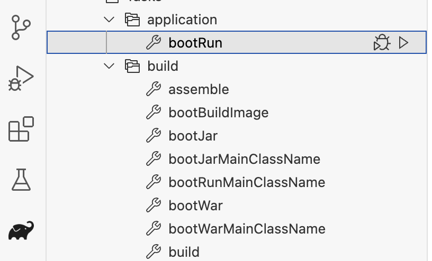Click the 'application' group label
432x261 pixels.
[x=182, y=20]
